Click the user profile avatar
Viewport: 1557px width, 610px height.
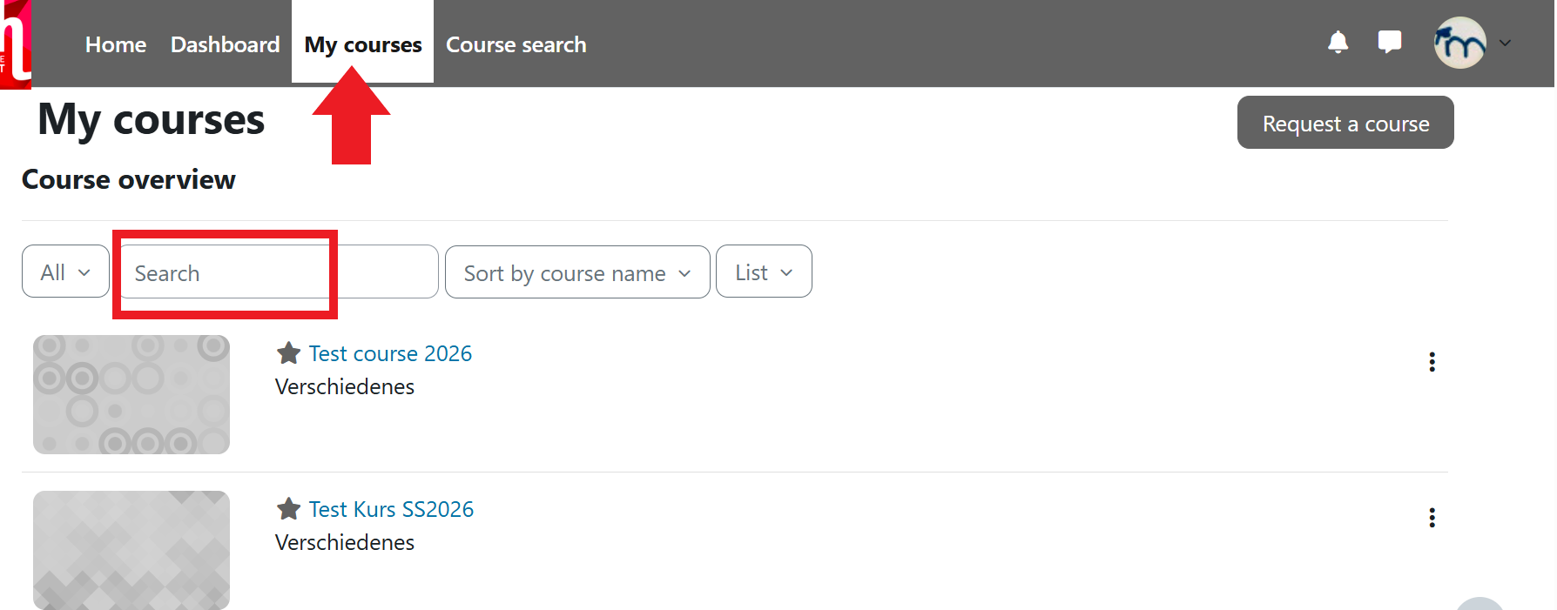tap(1459, 43)
